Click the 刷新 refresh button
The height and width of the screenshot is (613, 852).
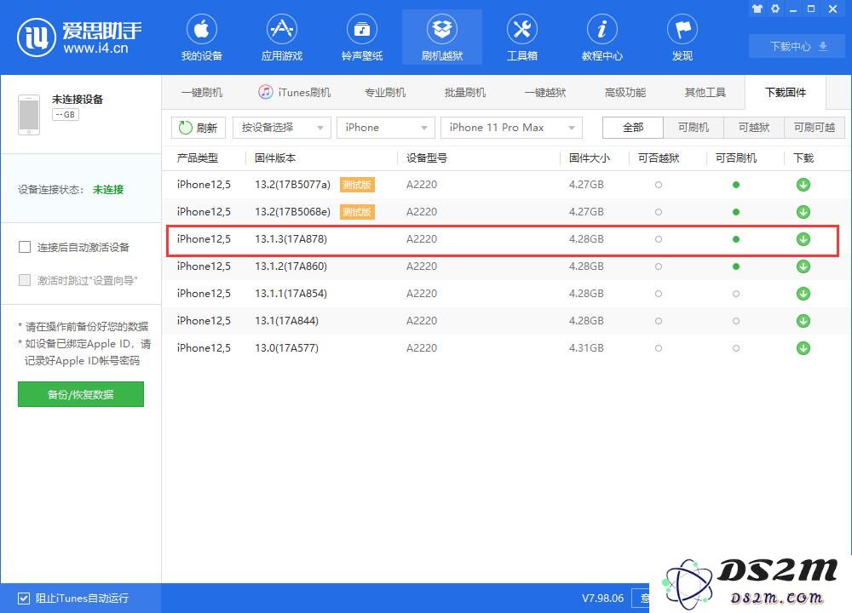199,128
